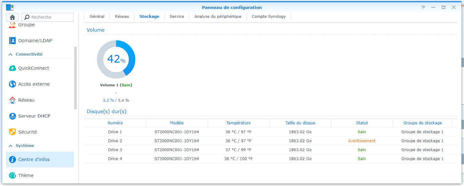Open QuickConnect from the sidebar icon
Viewport: 464px width, 186px height.
tap(12, 68)
